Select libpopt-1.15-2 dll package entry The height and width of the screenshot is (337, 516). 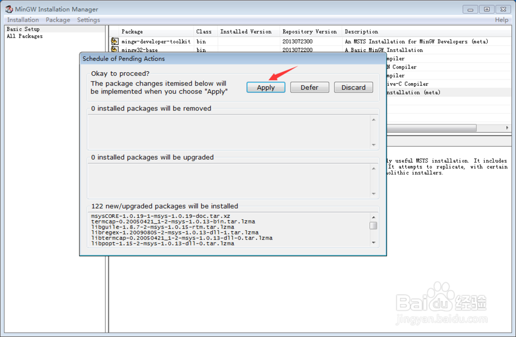click(x=163, y=244)
